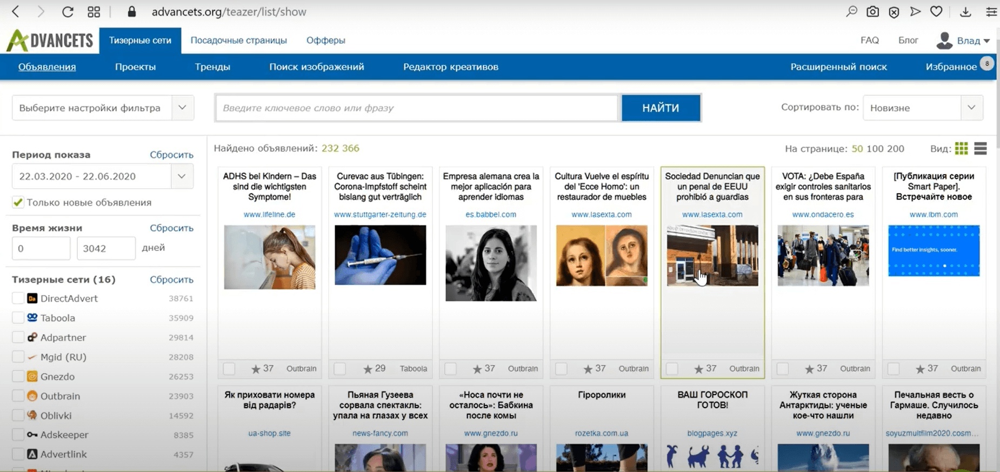Viewport: 1000px width, 472px height.
Task: Uncheck 'Только новые объявления' checkbox
Action: point(18,202)
